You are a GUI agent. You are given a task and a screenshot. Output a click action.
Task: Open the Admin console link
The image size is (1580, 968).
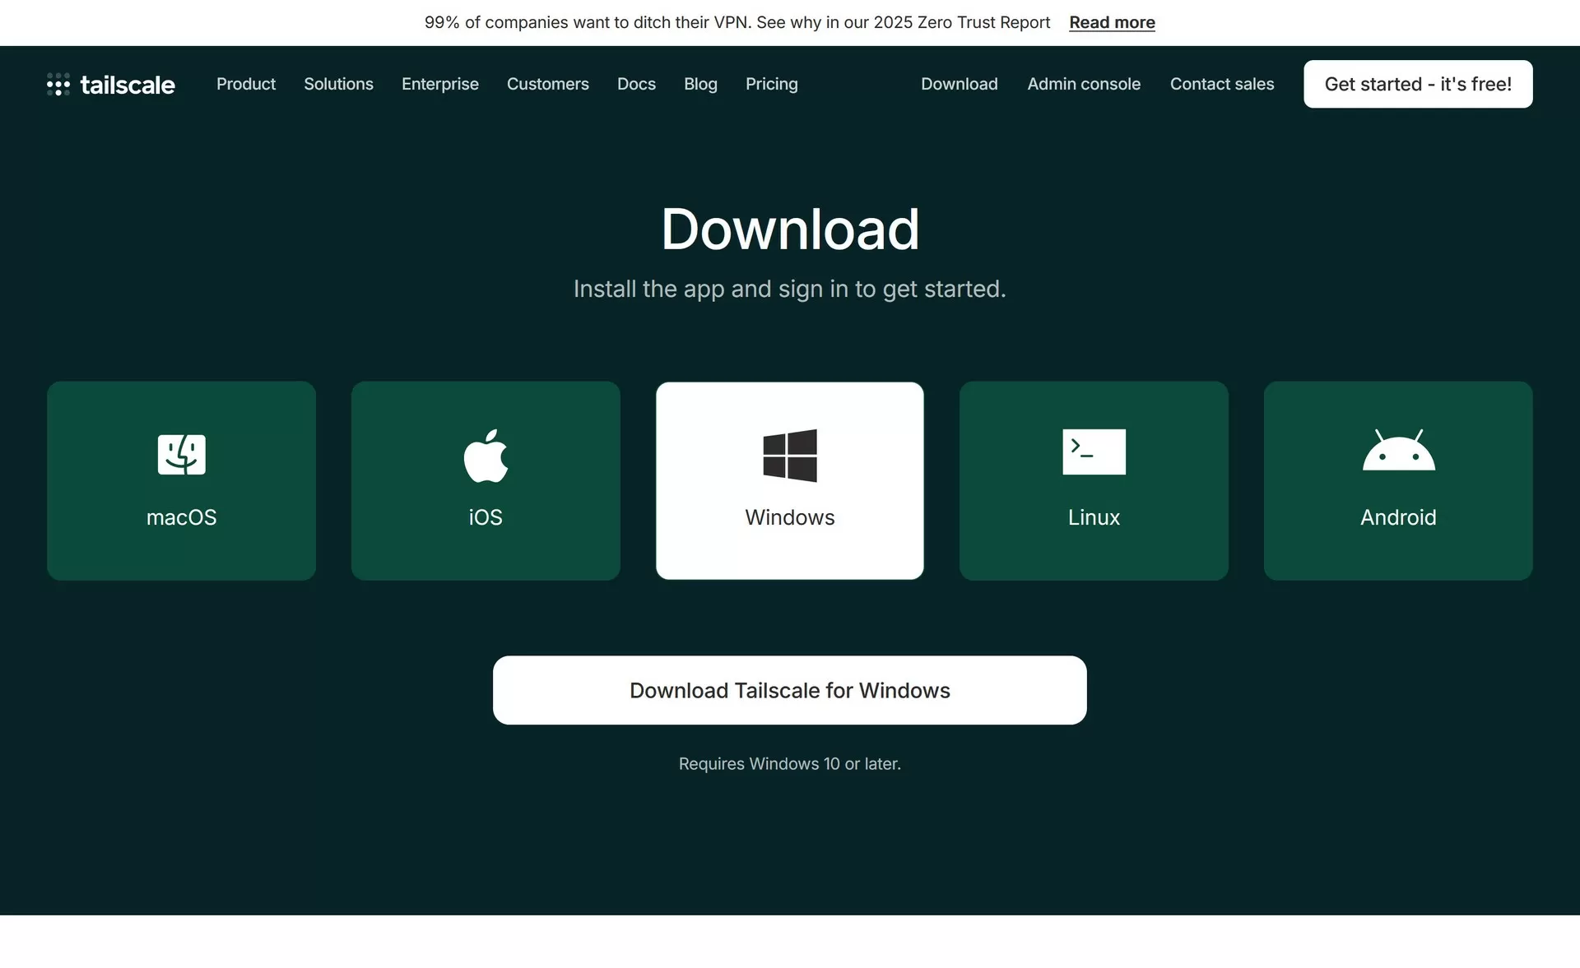(1083, 84)
